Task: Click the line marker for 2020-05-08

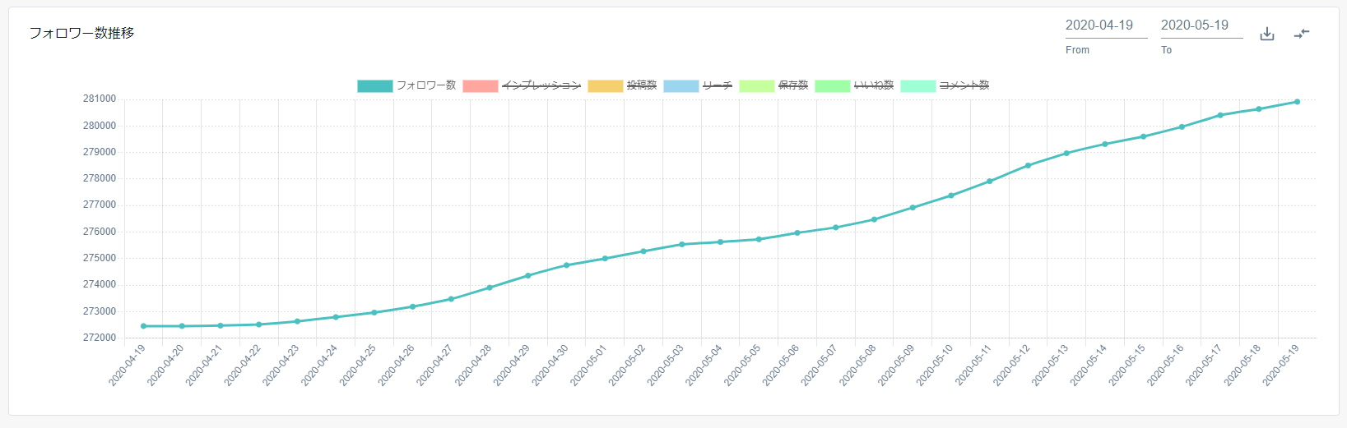Action: tap(874, 219)
